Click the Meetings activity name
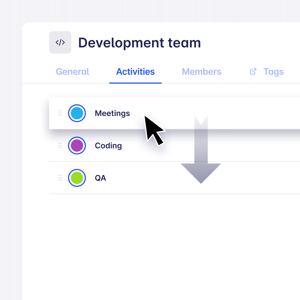 pos(112,113)
